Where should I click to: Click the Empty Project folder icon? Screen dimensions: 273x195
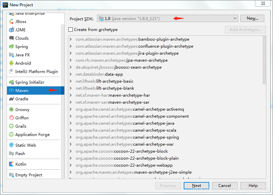click(x=11, y=175)
